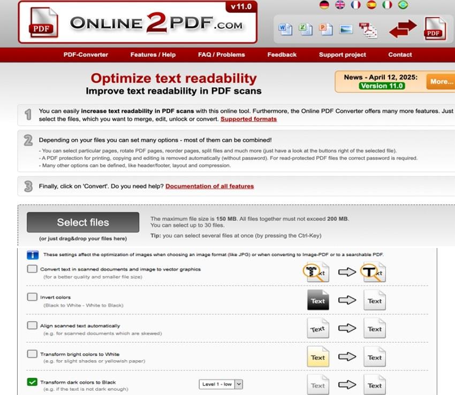Open the PDF-Converter menu
Viewport: 455px width, 395px height.
coord(86,55)
